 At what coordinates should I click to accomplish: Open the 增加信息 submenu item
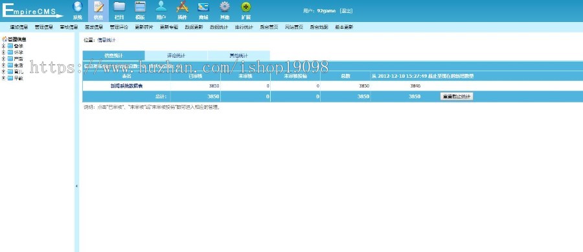(x=19, y=27)
